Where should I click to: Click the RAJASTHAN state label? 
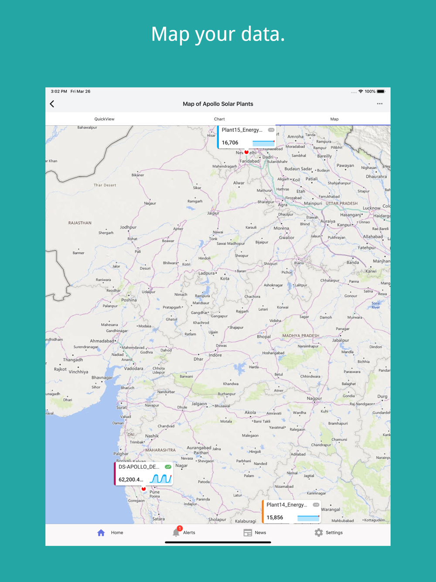click(x=80, y=223)
